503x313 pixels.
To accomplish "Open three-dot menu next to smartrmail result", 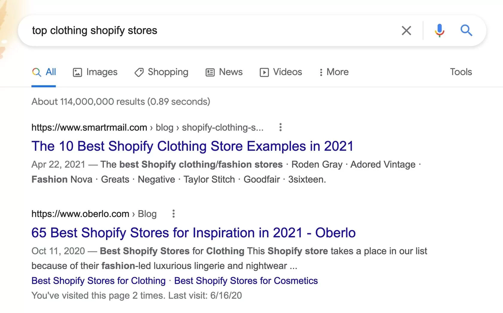I will (x=280, y=127).
